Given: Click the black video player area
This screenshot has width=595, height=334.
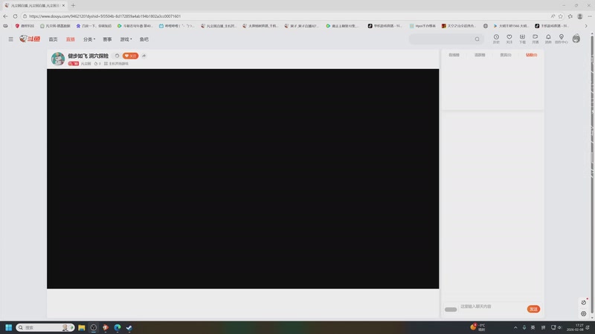Looking at the screenshot, I should click(x=243, y=179).
